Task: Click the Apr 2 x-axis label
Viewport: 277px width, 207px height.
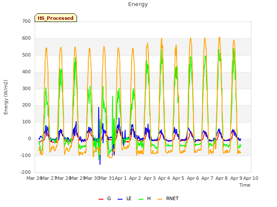Action: click(135, 178)
